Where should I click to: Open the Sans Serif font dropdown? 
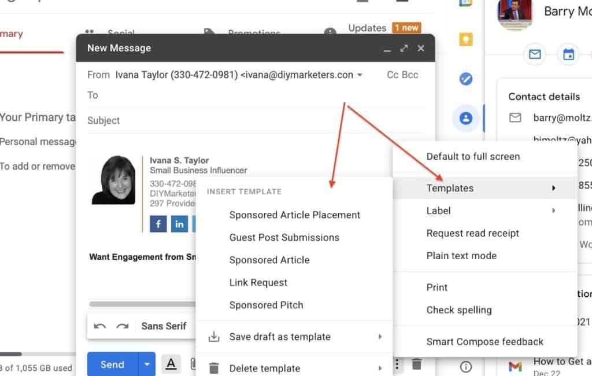click(x=164, y=326)
